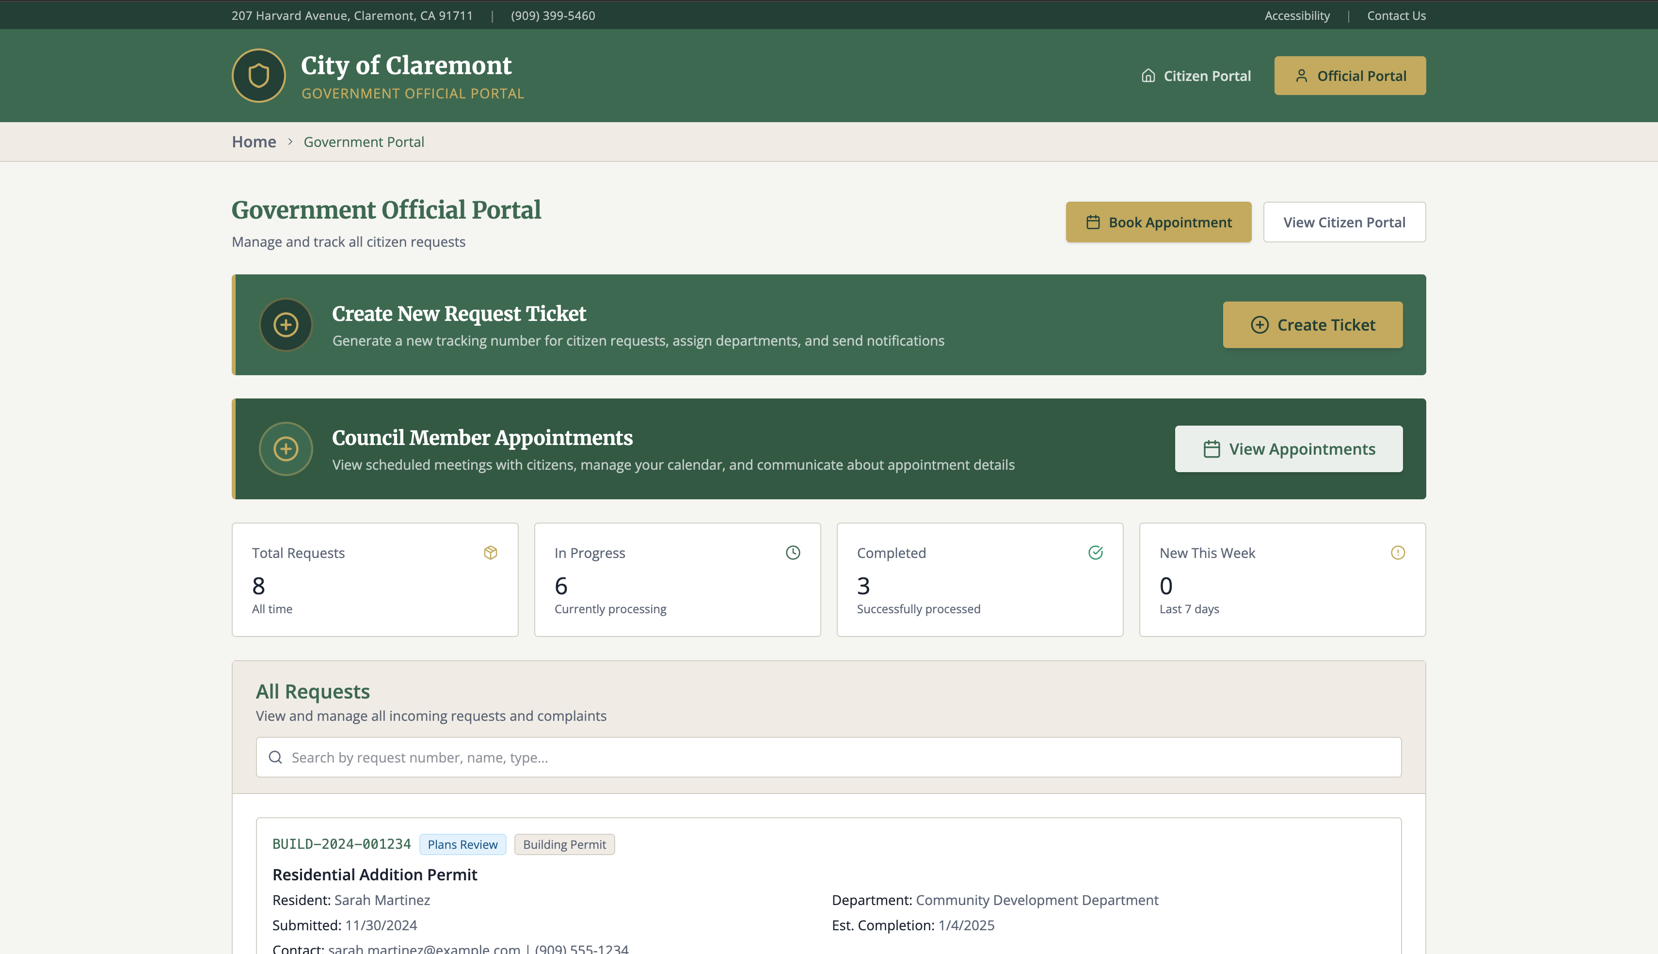The width and height of the screenshot is (1658, 954).
Task: Navigate to Home via the breadcrumb
Action: [x=254, y=142]
